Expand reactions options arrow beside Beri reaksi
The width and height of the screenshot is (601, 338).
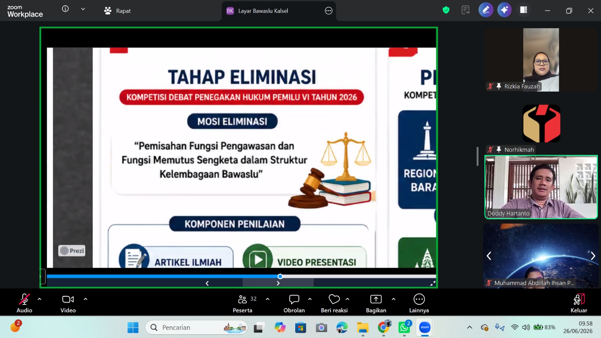click(347, 299)
